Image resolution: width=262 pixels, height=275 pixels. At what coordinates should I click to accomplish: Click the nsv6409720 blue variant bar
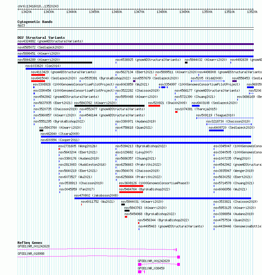coord(216,130)
